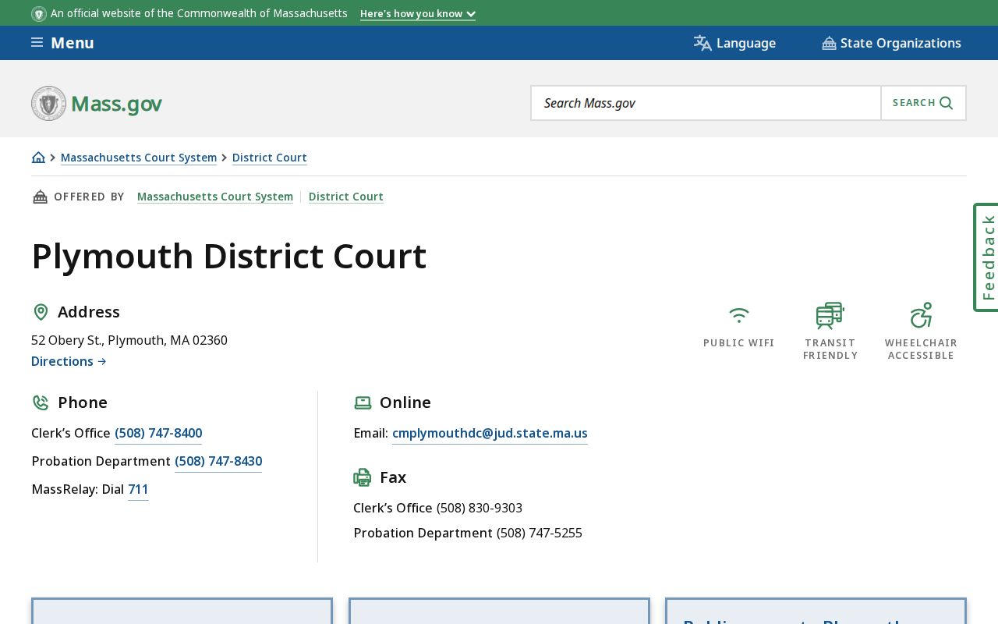The image size is (998, 624).
Task: Open the hamburger Menu icon
Action: coord(37,42)
